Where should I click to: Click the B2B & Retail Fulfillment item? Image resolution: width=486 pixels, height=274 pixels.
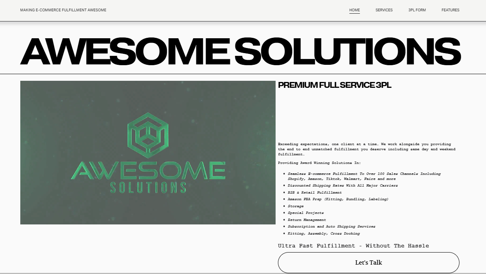coord(315,192)
